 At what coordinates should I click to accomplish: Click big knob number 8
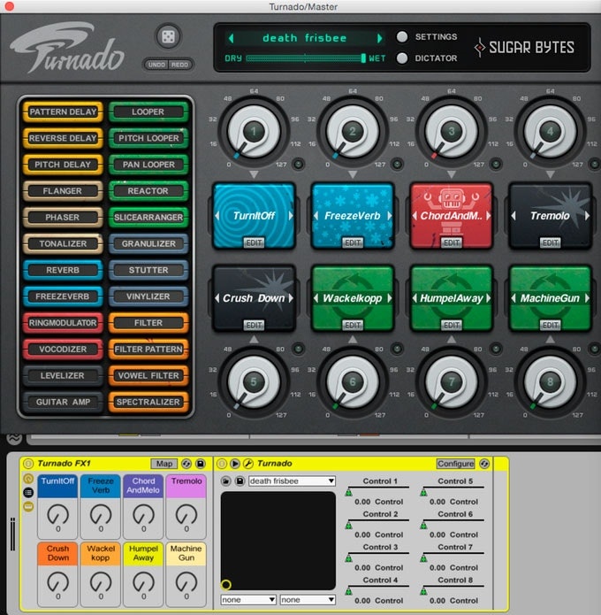pos(550,382)
